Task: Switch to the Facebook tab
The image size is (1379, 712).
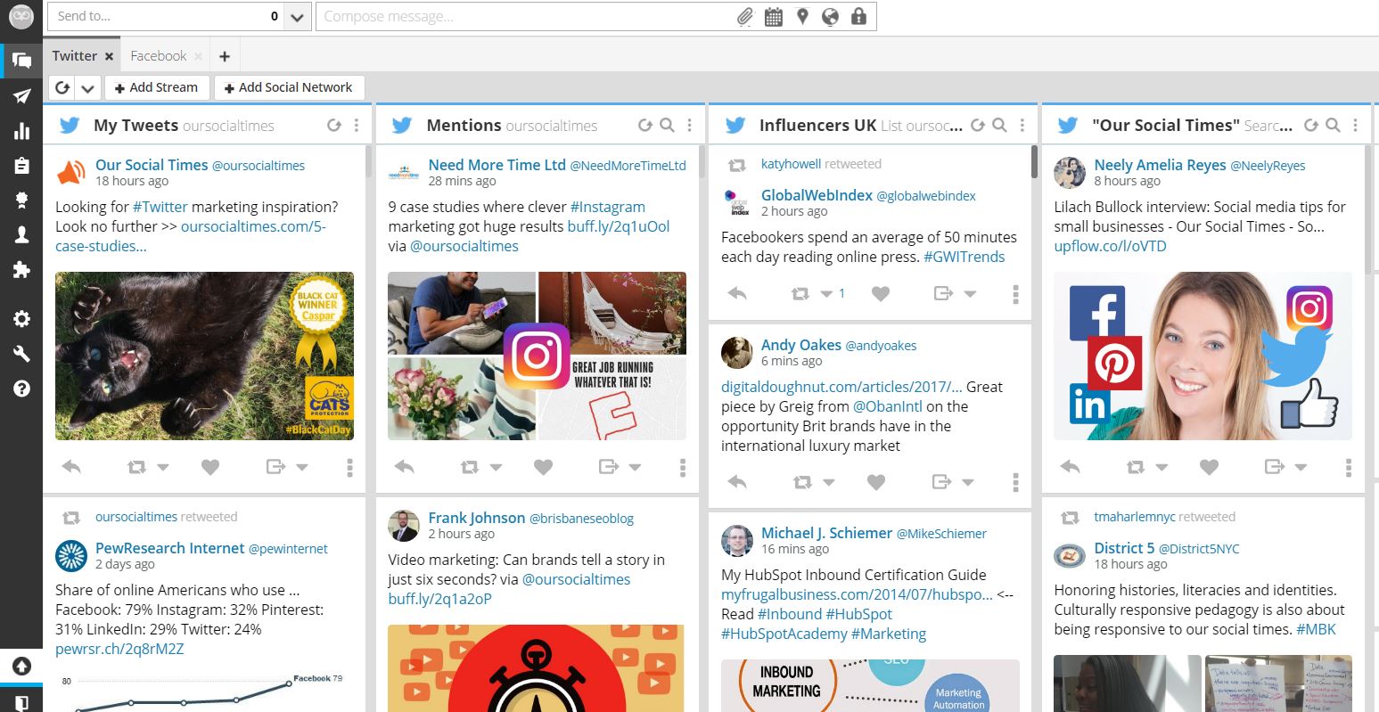Action: point(159,55)
